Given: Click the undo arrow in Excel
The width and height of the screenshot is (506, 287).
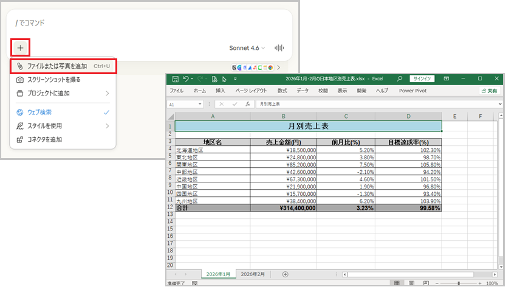Looking at the screenshot, I should pos(186,79).
